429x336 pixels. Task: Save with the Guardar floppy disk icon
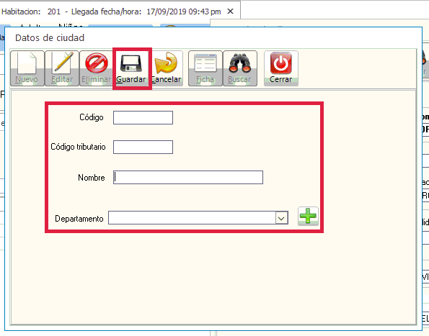click(x=131, y=63)
